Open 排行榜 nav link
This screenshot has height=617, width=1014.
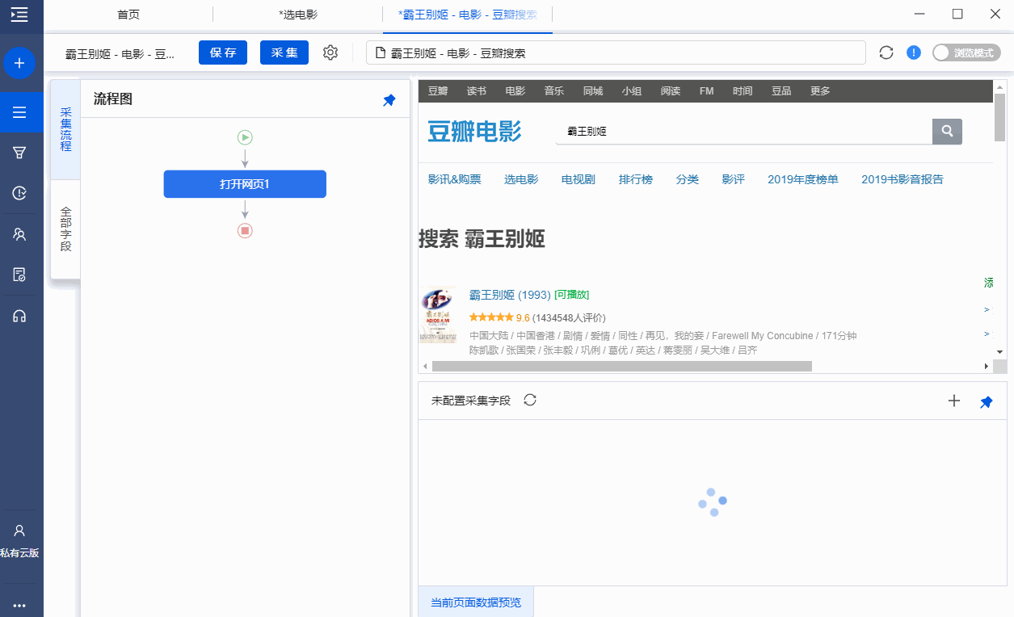636,179
